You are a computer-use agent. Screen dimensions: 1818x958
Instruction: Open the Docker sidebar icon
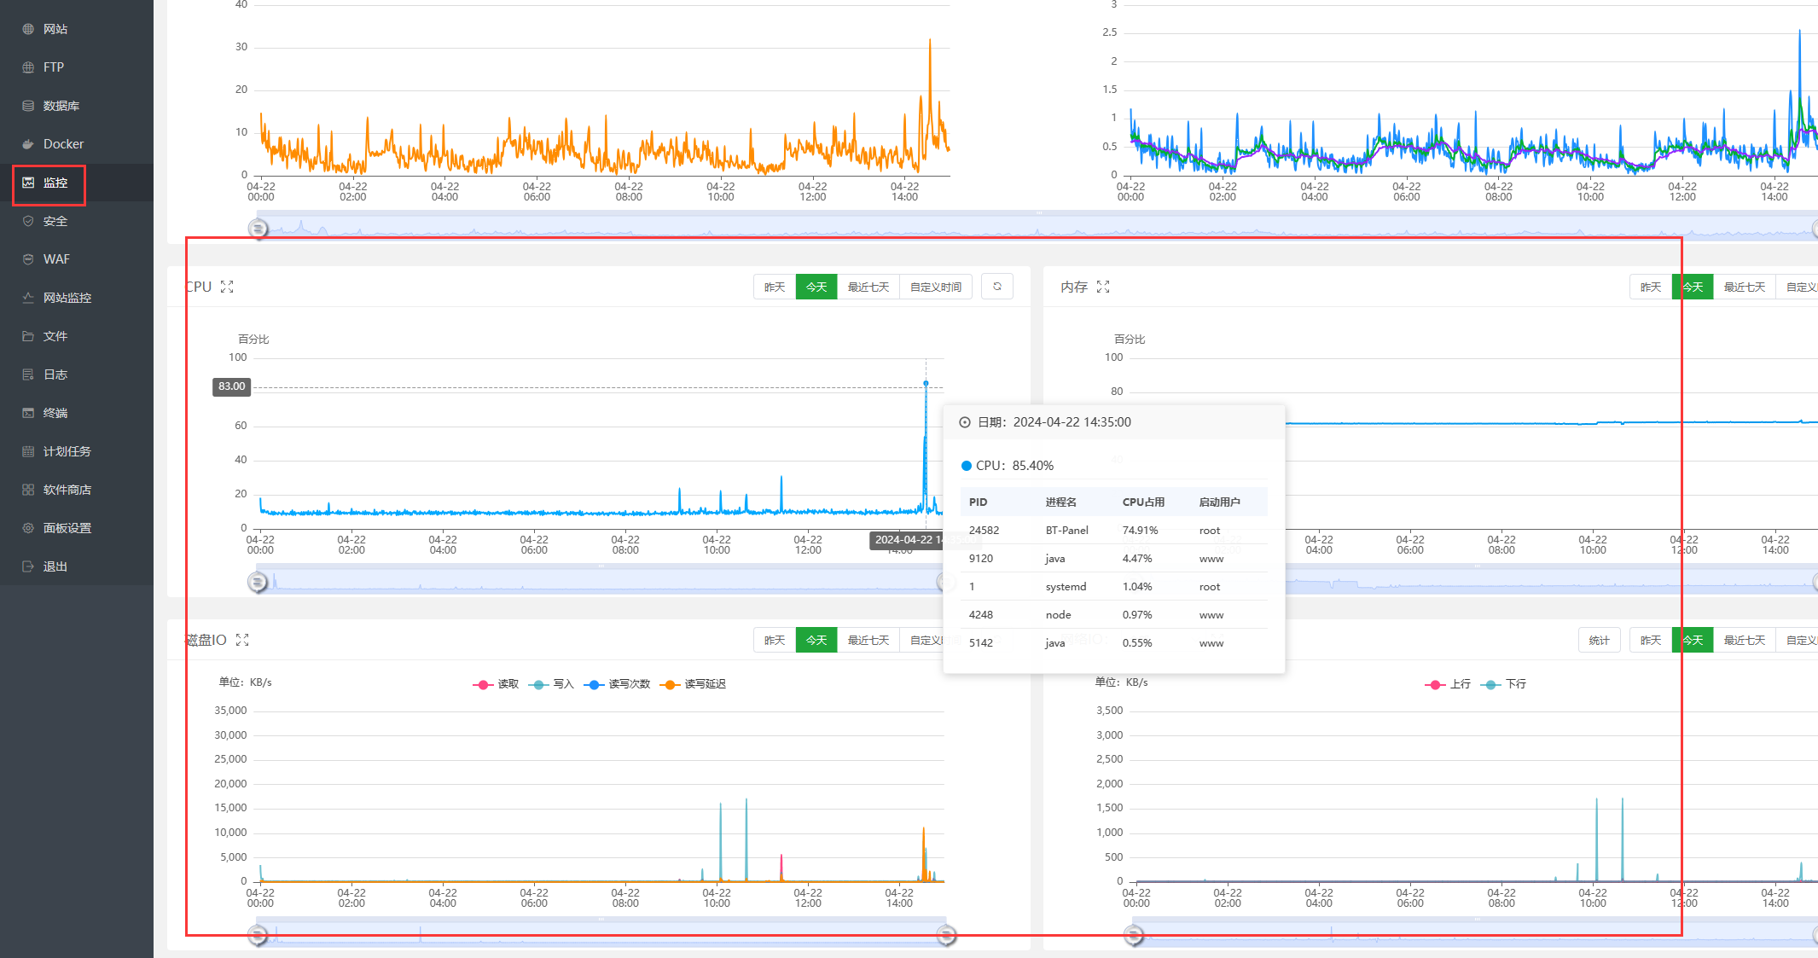28,144
